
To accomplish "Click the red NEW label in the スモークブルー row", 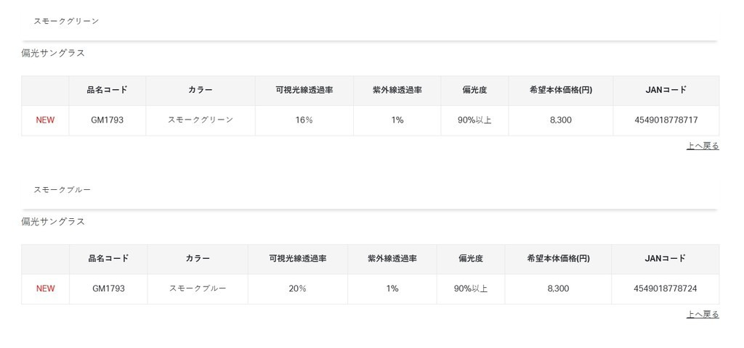I will 45,289.
